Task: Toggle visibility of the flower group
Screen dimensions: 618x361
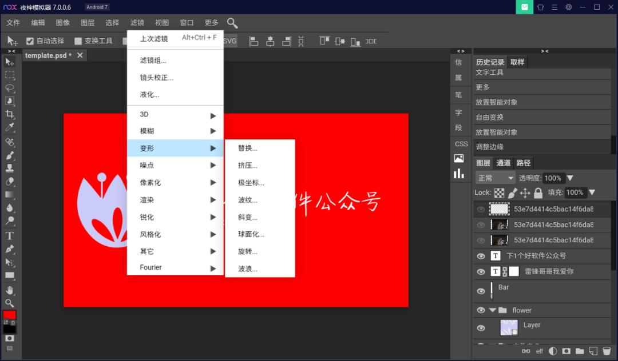Action: (481, 310)
